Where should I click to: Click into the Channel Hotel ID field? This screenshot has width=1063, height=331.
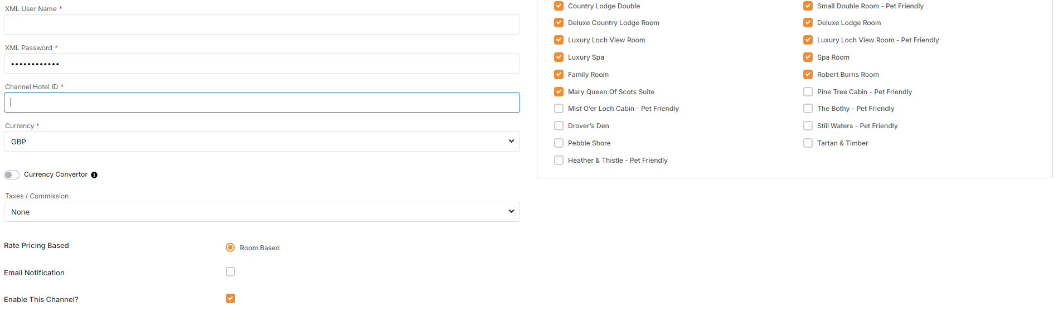click(261, 103)
